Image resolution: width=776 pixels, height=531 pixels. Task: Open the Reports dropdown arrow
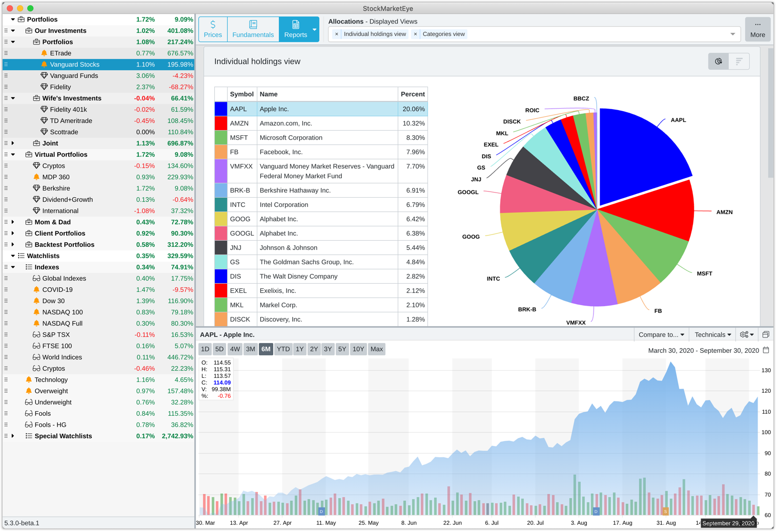point(314,29)
